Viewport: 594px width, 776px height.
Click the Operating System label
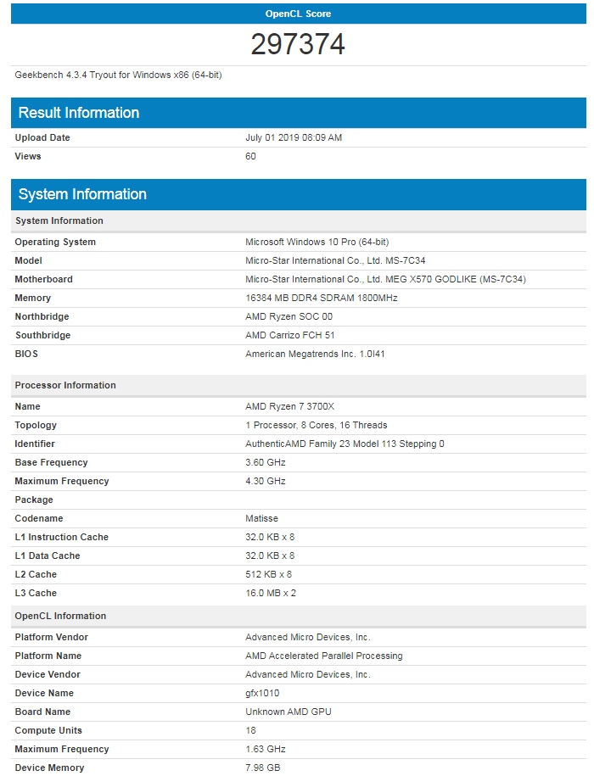click(55, 242)
